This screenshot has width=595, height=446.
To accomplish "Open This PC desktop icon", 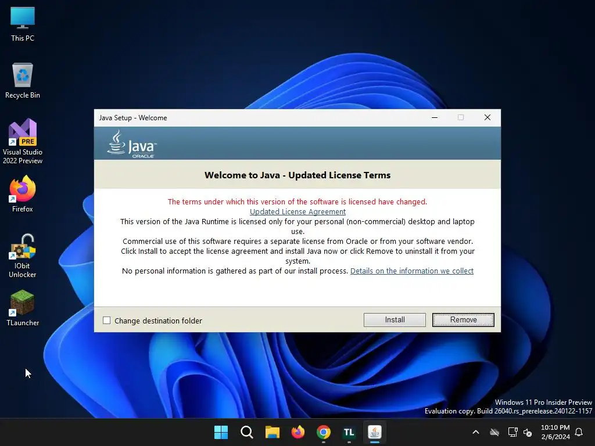I will pos(23,24).
